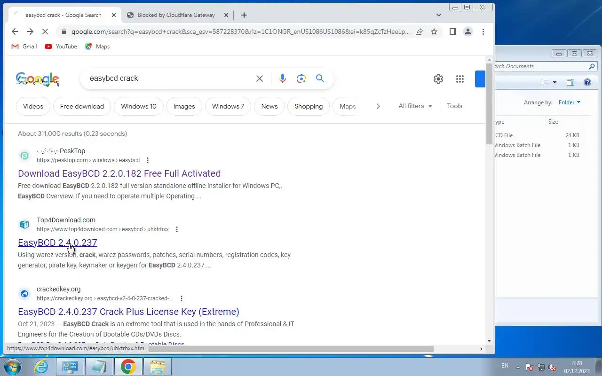The width and height of the screenshot is (602, 376).
Task: Open options menu for crackedkey.org result
Action: (182, 298)
